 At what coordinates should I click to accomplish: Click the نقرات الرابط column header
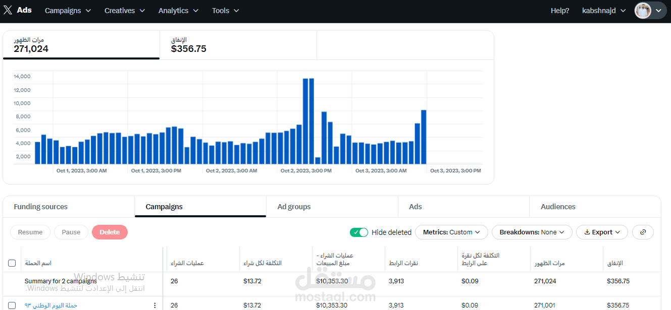tap(403, 263)
